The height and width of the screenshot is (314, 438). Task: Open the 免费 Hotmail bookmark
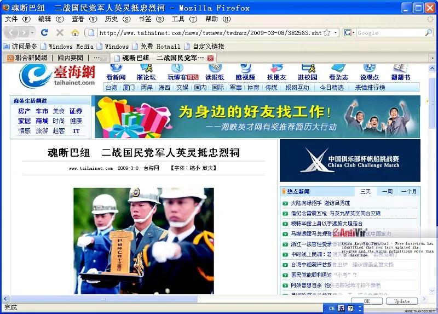click(x=157, y=46)
